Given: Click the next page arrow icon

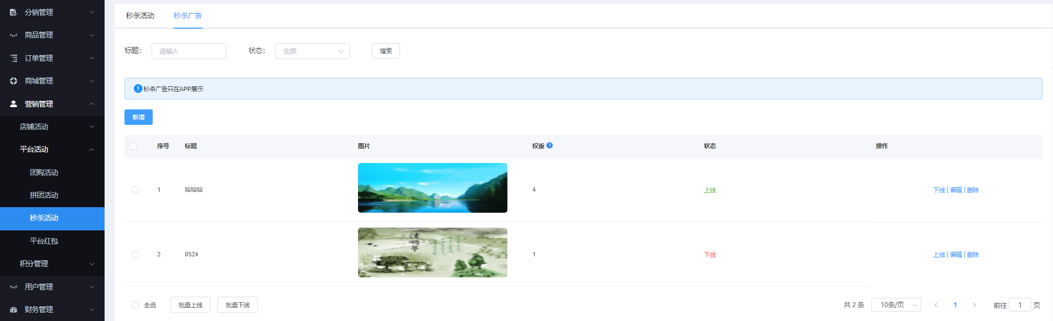Looking at the screenshot, I should coord(974,305).
